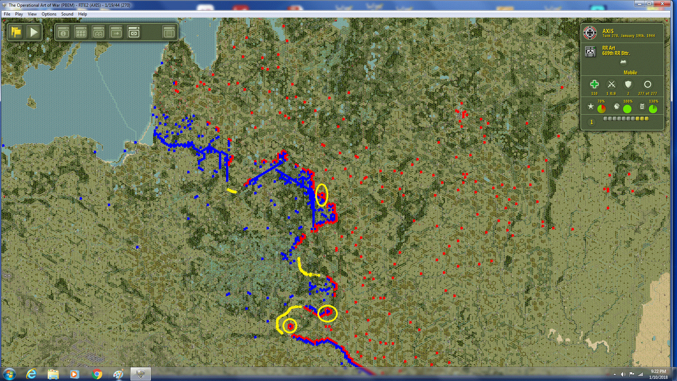Click the yellow flags toolbar button
Image resolution: width=677 pixels, height=381 pixels.
[x=16, y=32]
